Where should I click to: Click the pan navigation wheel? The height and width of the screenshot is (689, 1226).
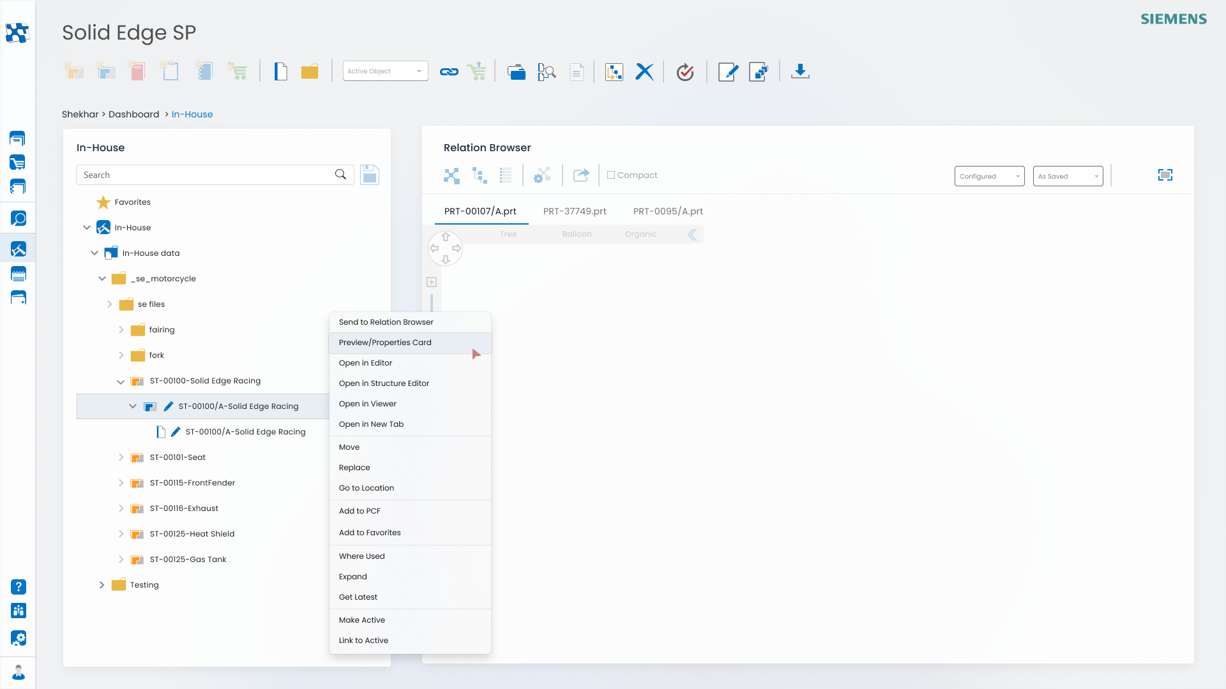pyautogui.click(x=445, y=248)
